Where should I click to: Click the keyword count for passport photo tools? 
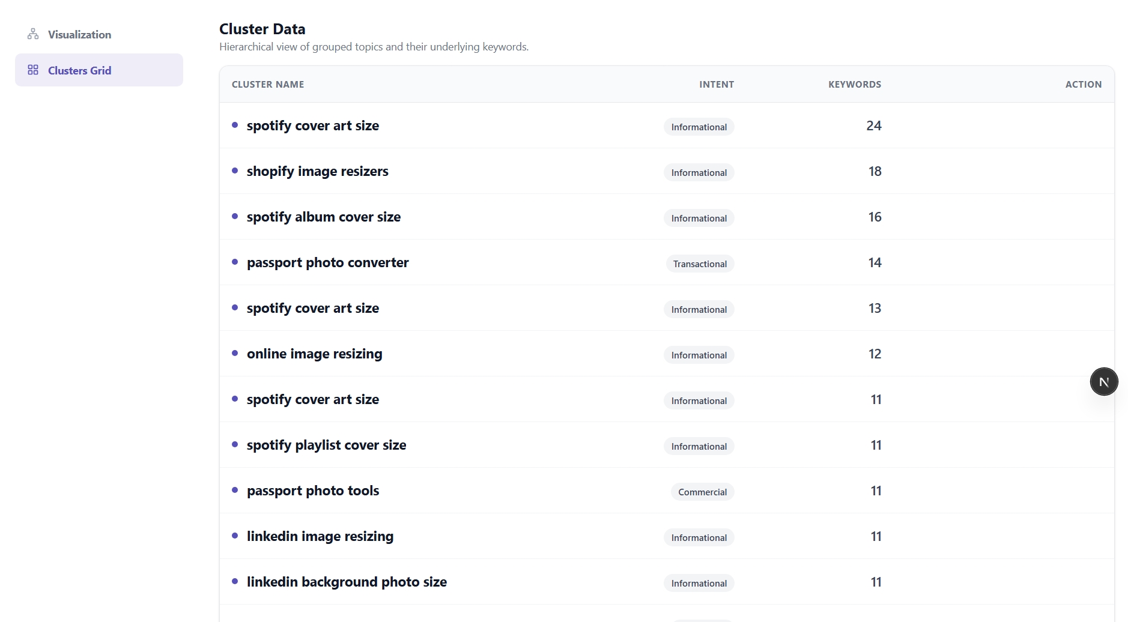click(876, 491)
